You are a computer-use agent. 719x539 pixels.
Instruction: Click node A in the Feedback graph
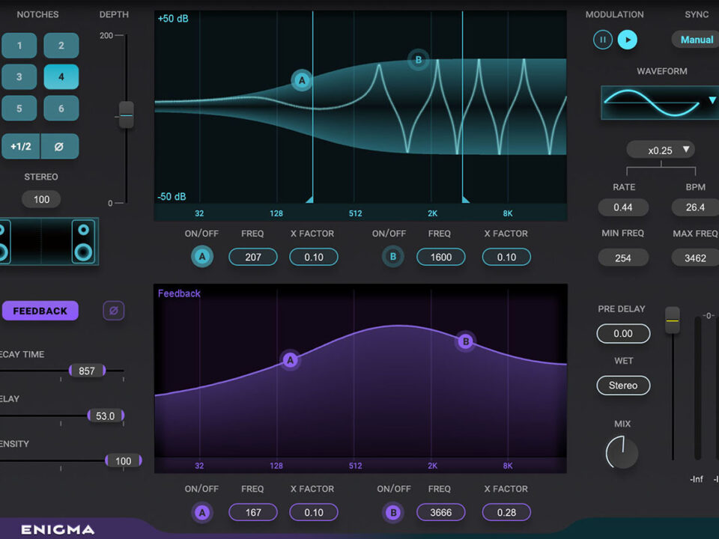coord(291,360)
